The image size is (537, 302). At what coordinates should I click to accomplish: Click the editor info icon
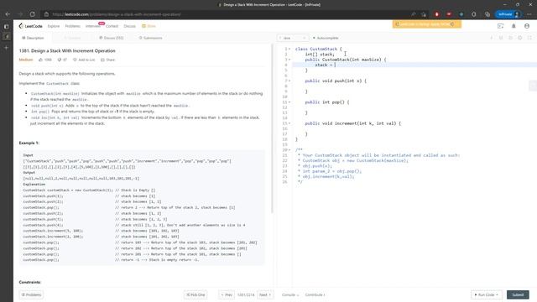coord(492,38)
